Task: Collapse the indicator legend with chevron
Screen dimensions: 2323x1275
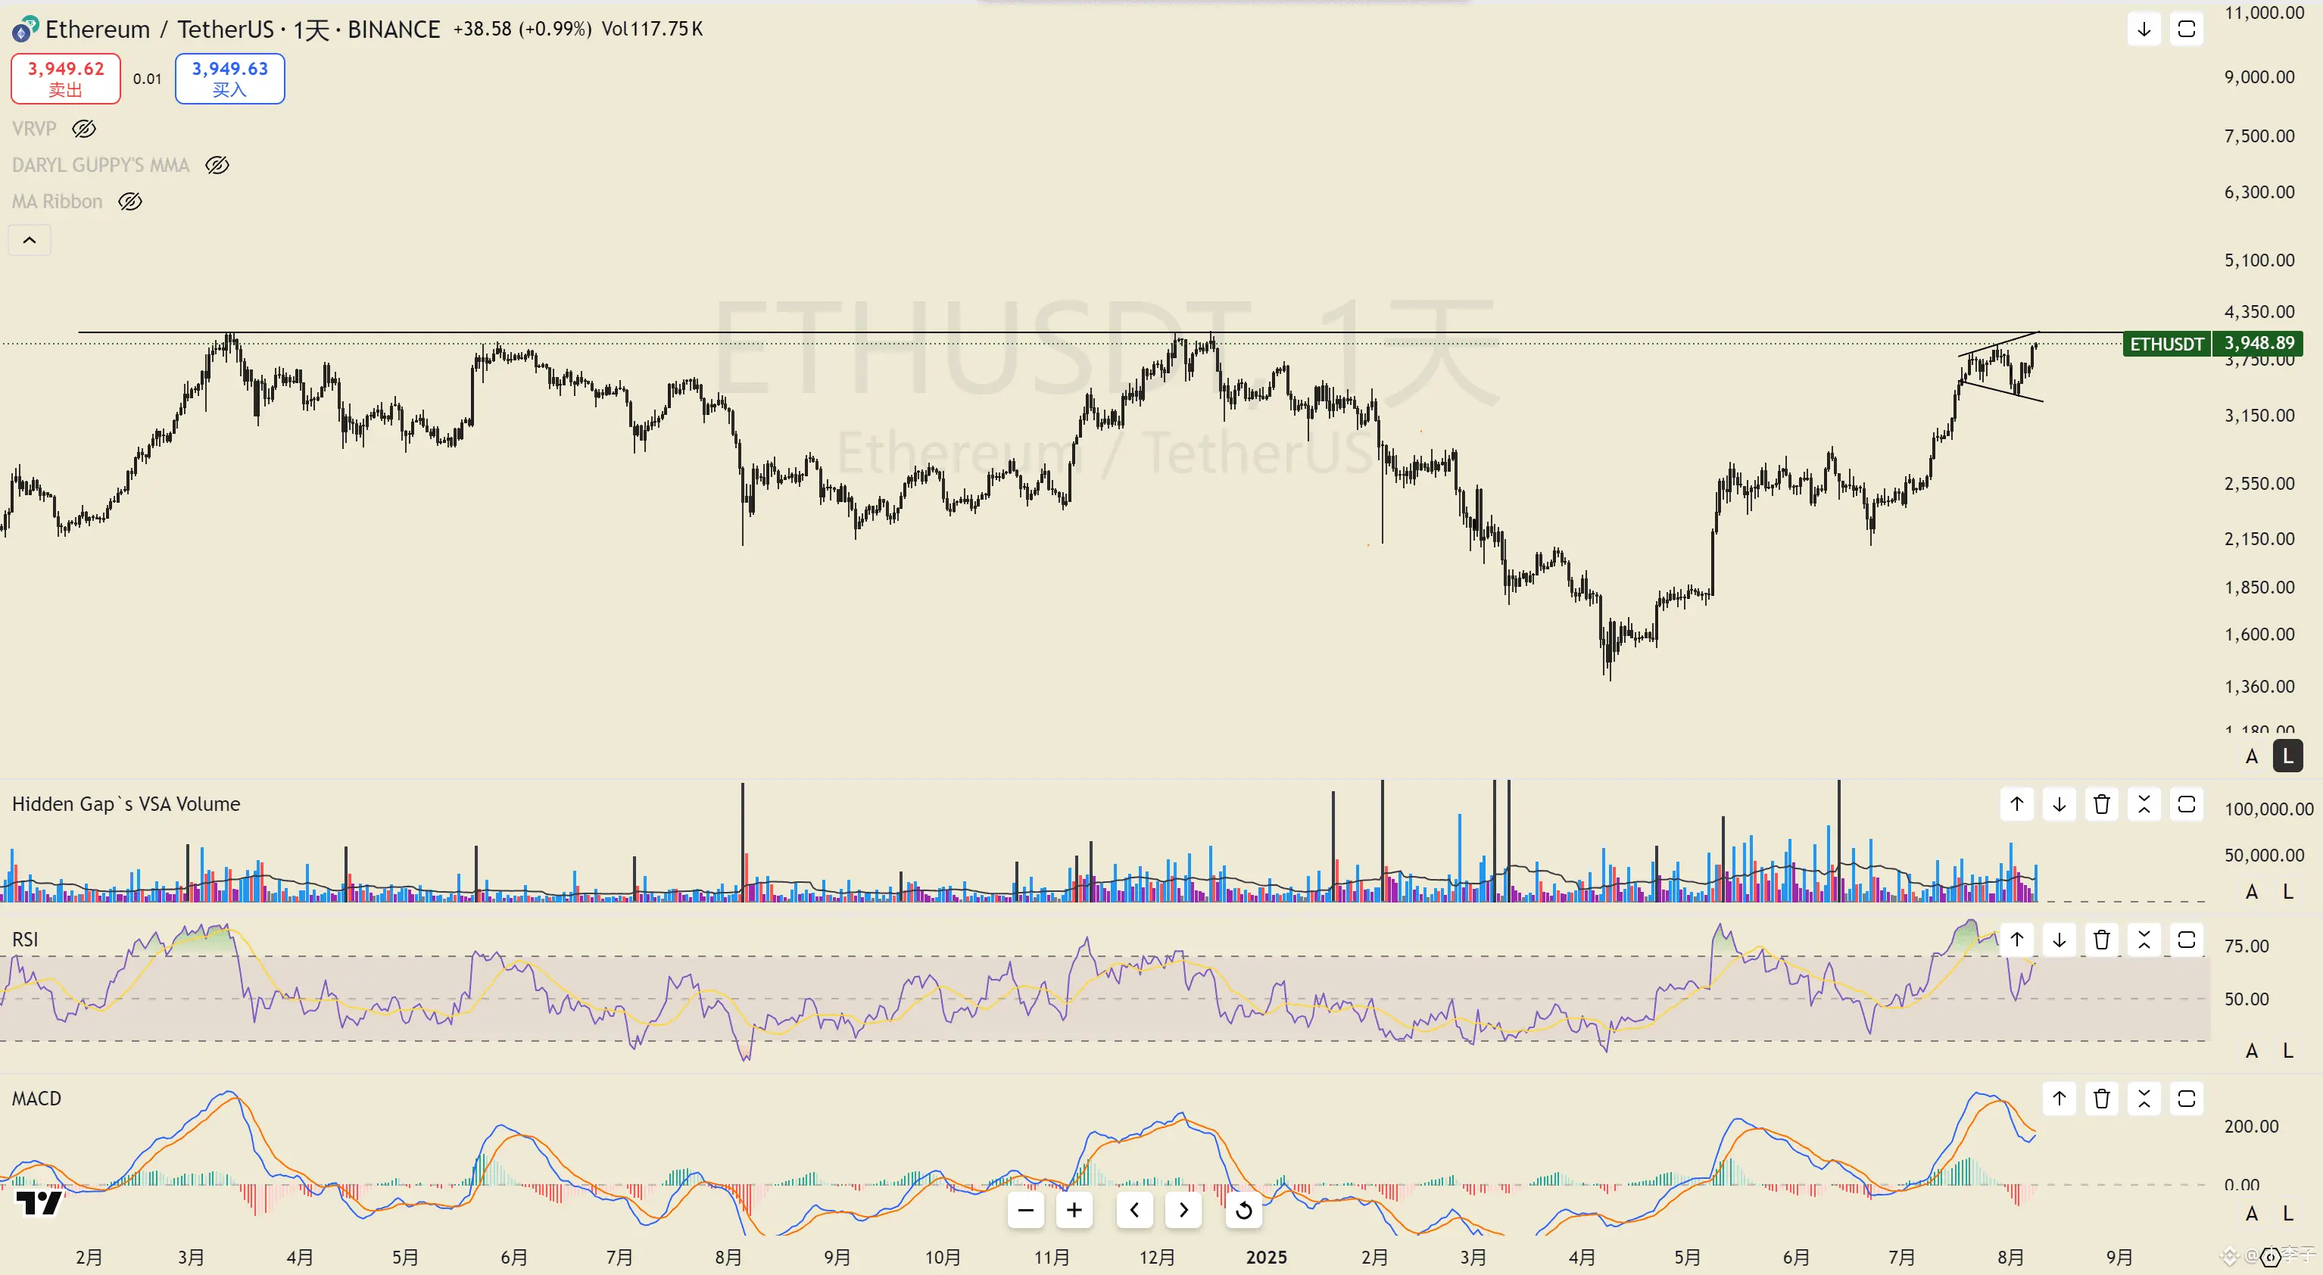Action: point(30,240)
